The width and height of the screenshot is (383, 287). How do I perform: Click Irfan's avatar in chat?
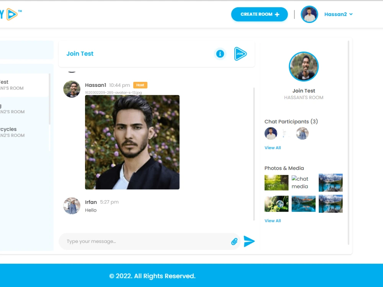point(72,206)
